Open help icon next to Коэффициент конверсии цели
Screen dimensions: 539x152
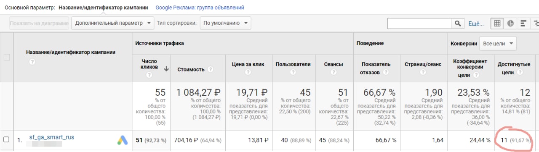[x=476, y=76]
